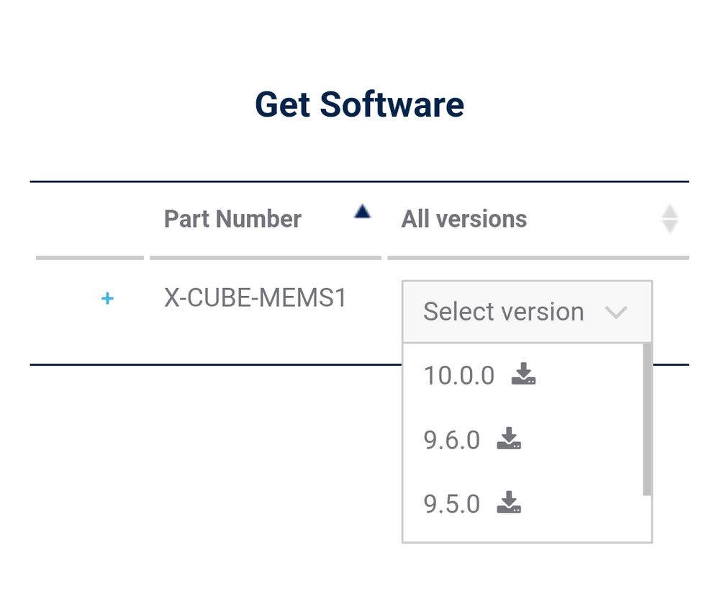
Task: Download version 9.5.0 using its icon
Action: coord(509,503)
